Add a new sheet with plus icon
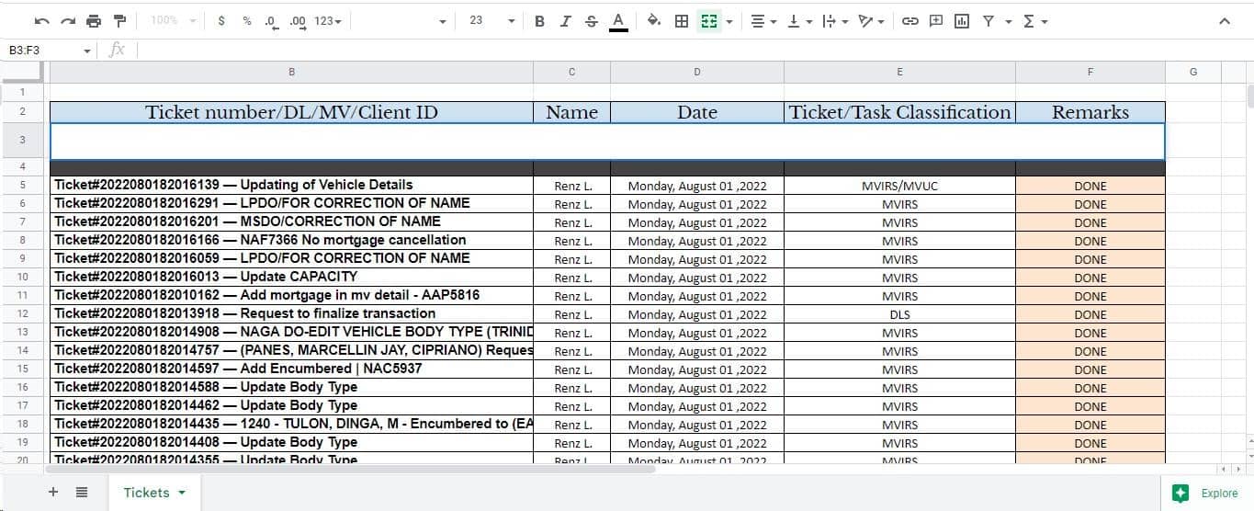Viewport: 1254px width, 511px height. (x=53, y=493)
